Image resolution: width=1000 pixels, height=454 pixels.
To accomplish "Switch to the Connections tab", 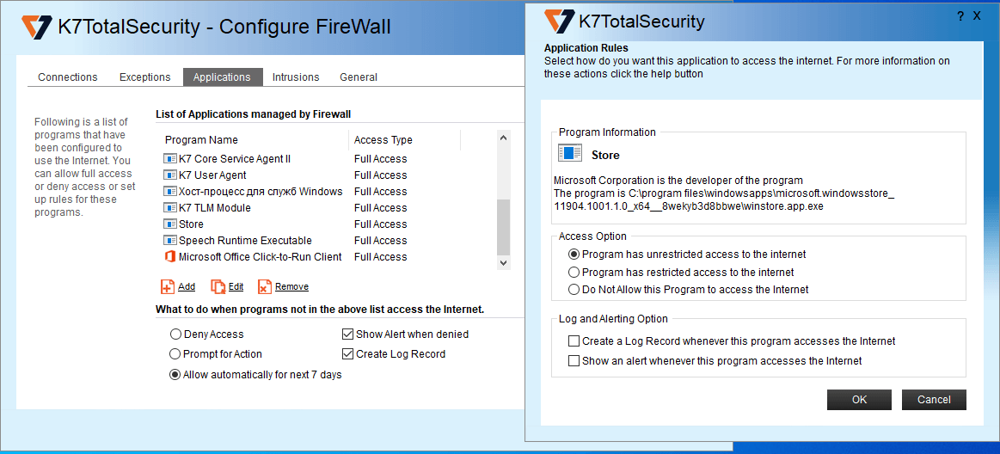I will pyautogui.click(x=68, y=77).
